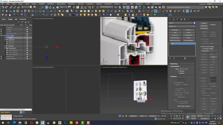Collapse the selected layer in explorer
This screenshot has height=125, width=223.
pyautogui.click(x=1, y=36)
